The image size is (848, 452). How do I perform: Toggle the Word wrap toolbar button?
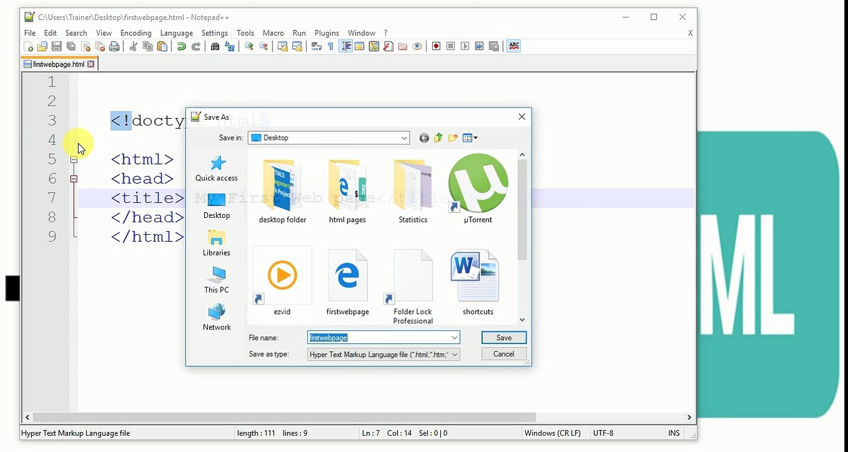tap(317, 46)
